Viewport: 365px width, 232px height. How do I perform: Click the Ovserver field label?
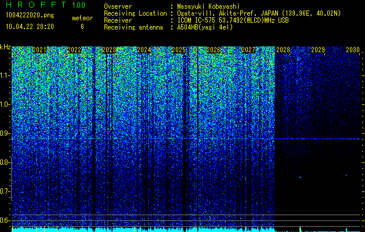(118, 6)
